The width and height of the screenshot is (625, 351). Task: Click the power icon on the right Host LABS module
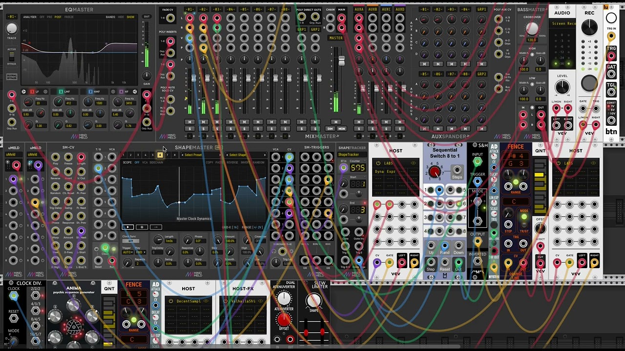pyautogui.click(x=558, y=163)
